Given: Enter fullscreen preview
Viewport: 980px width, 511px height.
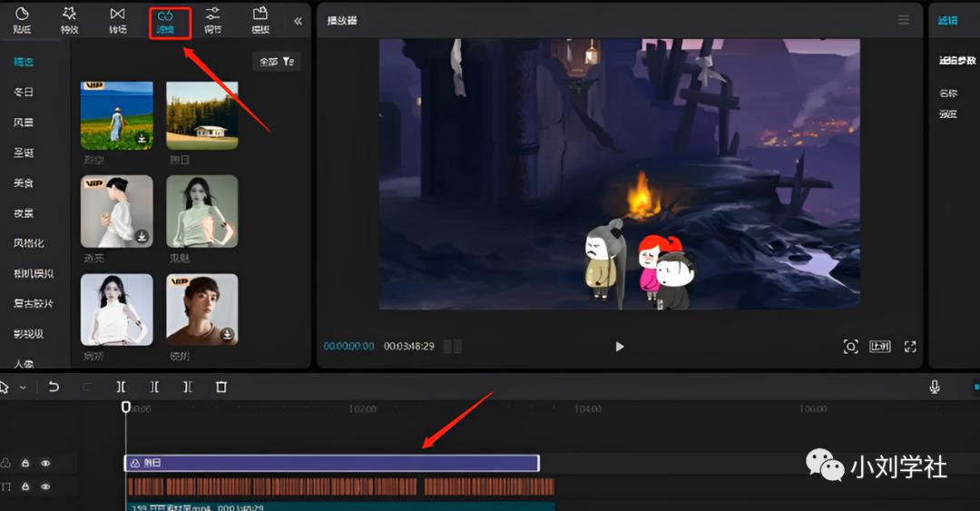Looking at the screenshot, I should coord(910,347).
